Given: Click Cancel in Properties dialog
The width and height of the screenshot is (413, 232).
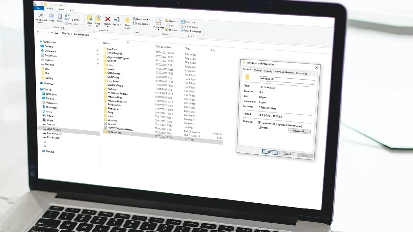Looking at the screenshot, I should [287, 153].
